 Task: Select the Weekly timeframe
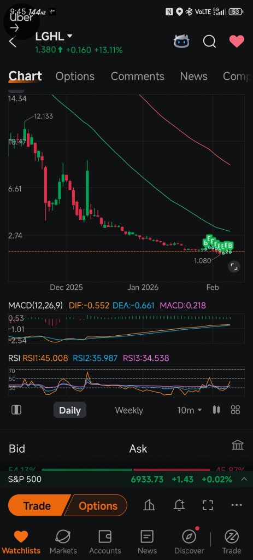[x=129, y=410]
